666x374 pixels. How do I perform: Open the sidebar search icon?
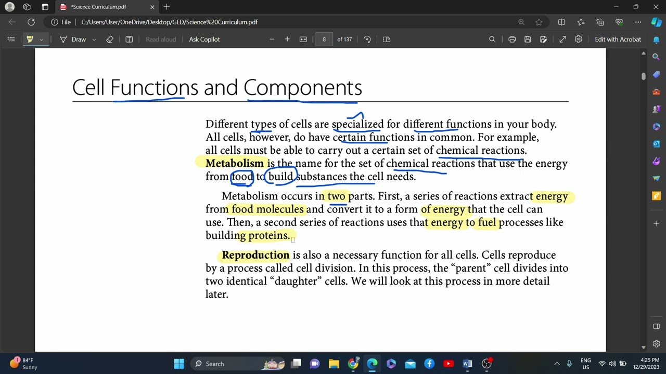[x=656, y=57]
